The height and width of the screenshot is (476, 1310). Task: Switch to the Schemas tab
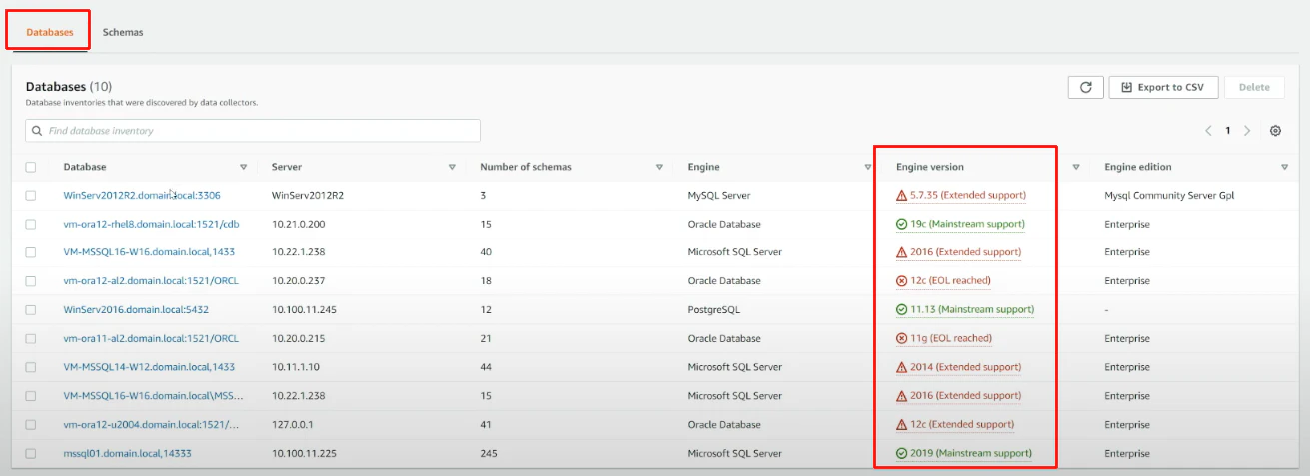point(123,32)
